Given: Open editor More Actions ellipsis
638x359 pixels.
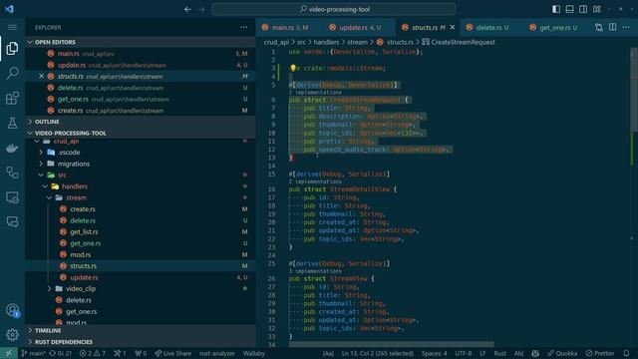Looking at the screenshot, I should point(626,27).
